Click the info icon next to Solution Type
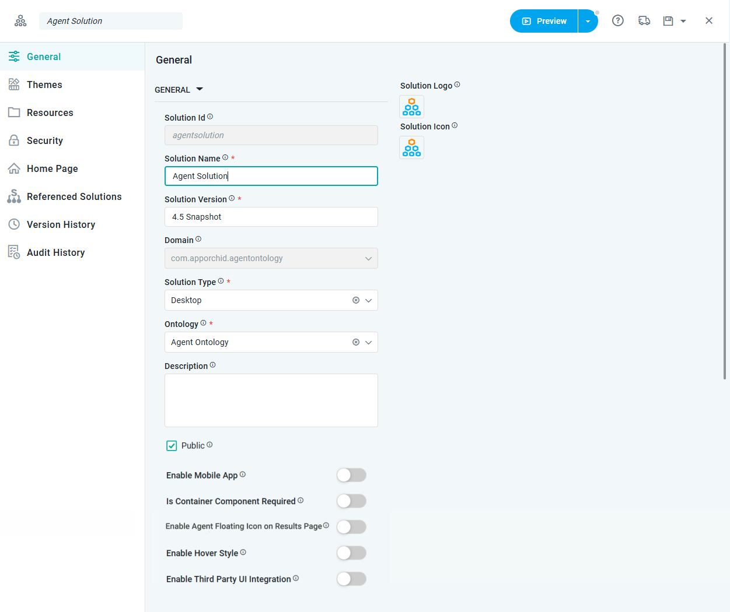This screenshot has height=612, width=730. coord(221,281)
